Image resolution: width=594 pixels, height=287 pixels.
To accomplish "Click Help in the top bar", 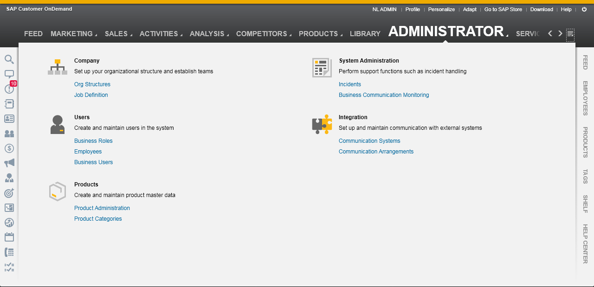I will point(566,9).
